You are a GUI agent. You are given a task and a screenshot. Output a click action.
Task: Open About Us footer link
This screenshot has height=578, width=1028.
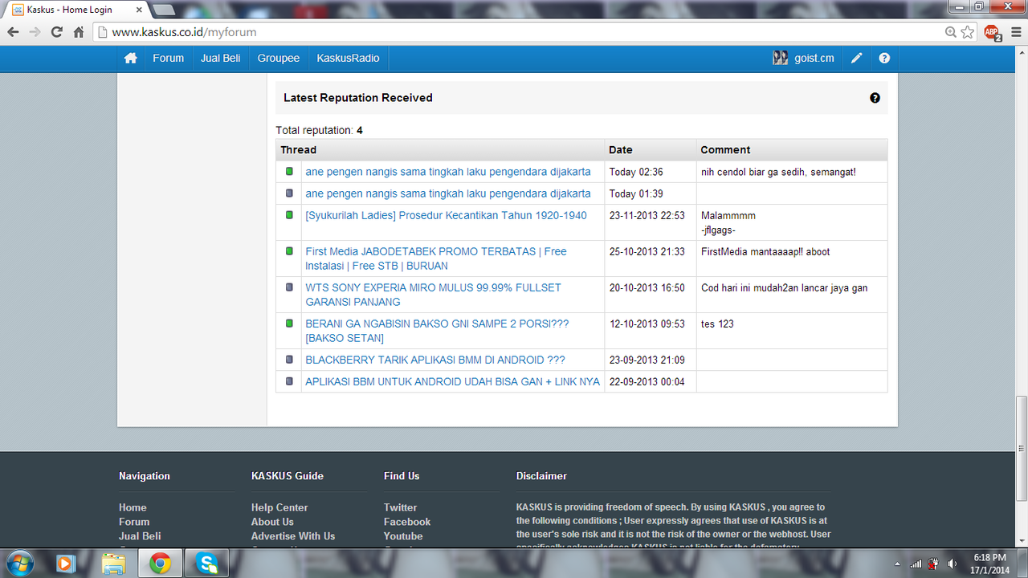click(x=272, y=522)
